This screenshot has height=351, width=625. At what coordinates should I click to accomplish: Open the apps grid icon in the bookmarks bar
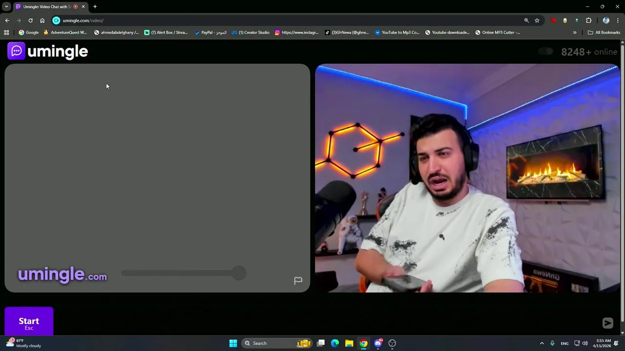[x=6, y=33]
